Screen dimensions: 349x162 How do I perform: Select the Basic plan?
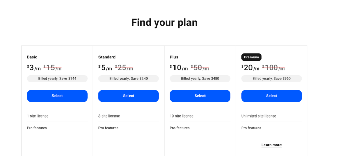click(57, 96)
